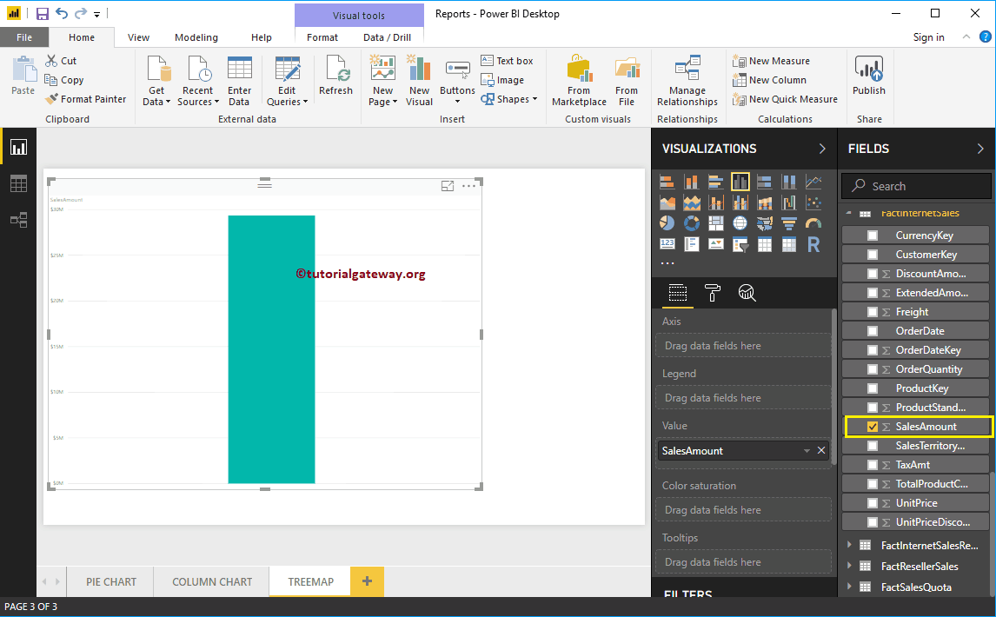Check the CurrencyKey field checkbox
This screenshot has width=996, height=617.
pos(873,236)
